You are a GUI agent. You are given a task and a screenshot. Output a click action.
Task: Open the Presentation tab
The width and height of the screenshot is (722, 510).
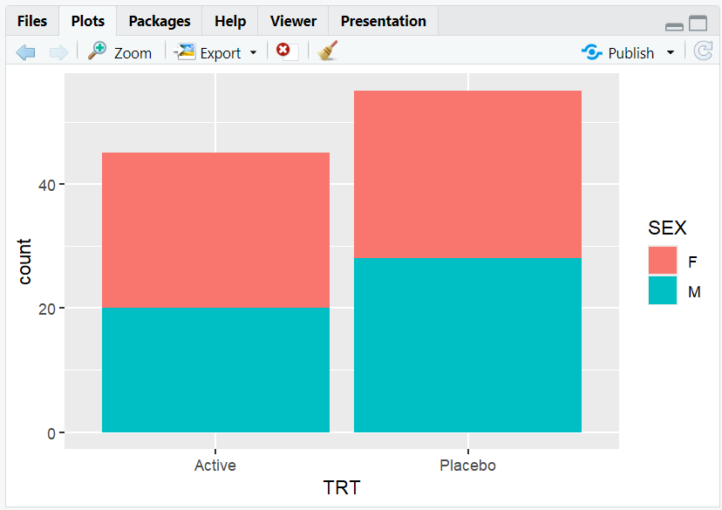383,21
